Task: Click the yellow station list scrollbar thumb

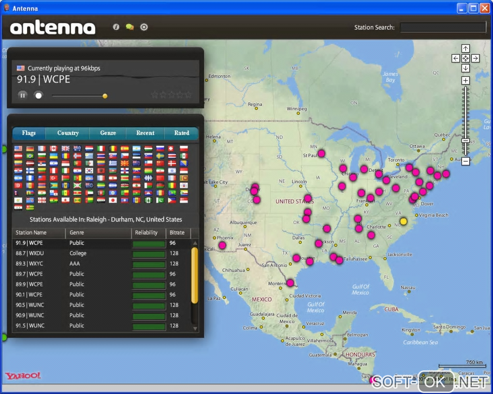Action: point(195,275)
